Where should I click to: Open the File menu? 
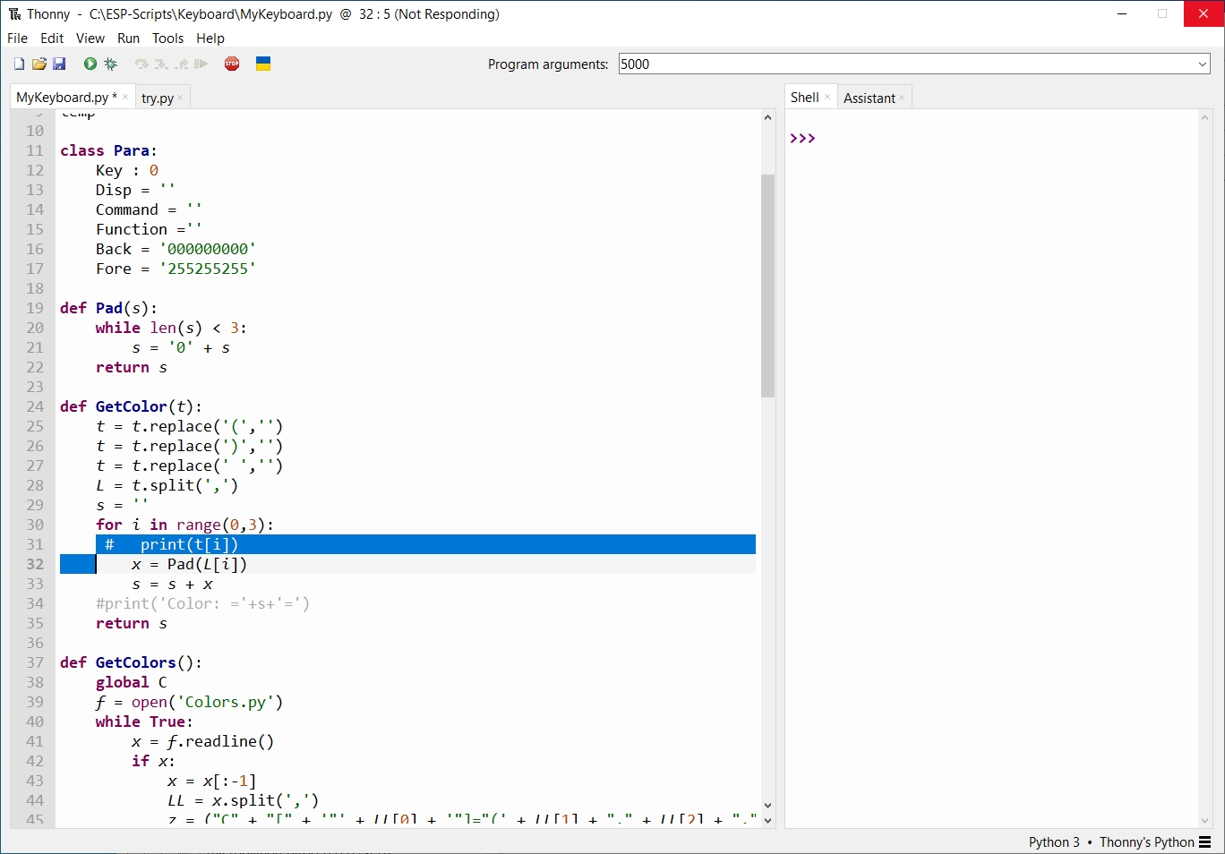[x=17, y=38]
